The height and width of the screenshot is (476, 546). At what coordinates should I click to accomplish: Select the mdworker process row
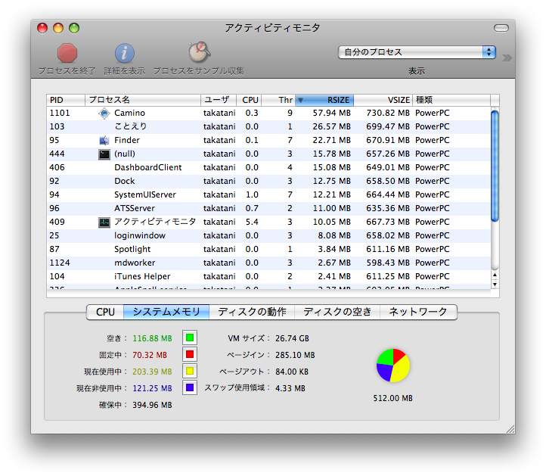point(268,263)
